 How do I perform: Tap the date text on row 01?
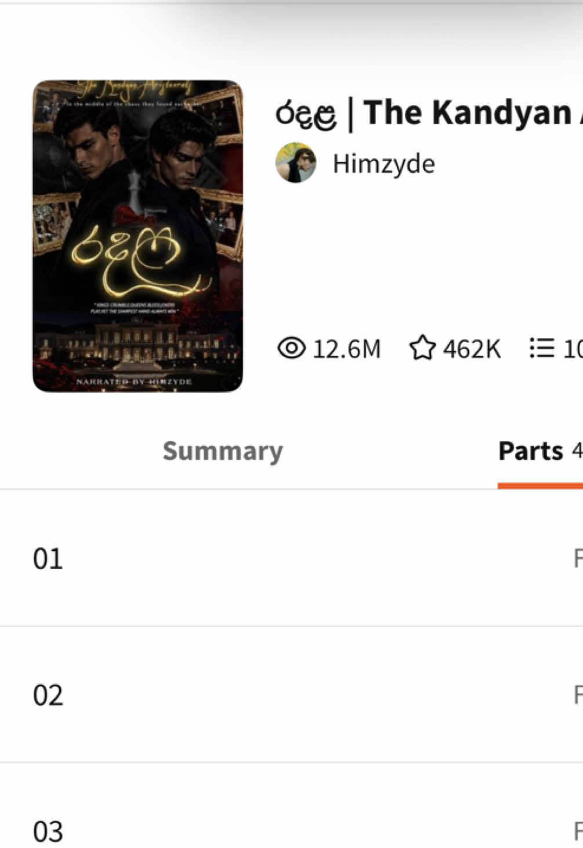578,558
